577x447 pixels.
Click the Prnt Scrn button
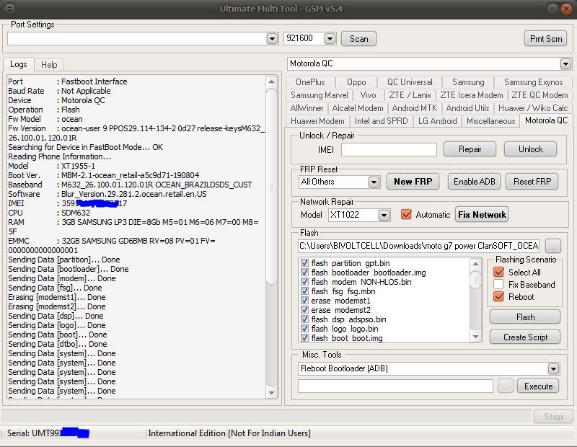(546, 39)
